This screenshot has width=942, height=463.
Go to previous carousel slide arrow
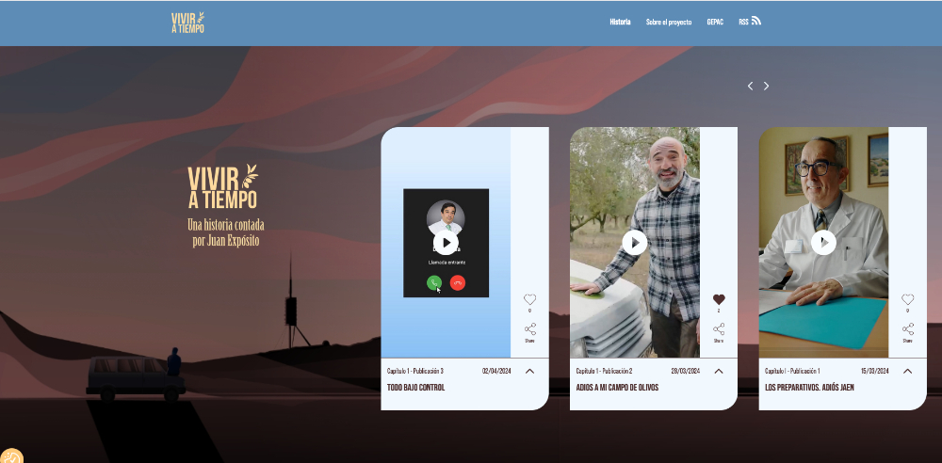tap(750, 86)
